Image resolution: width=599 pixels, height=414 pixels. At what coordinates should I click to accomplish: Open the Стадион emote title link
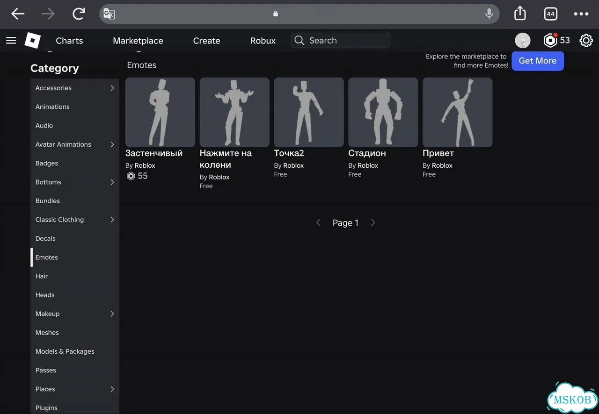pyautogui.click(x=367, y=153)
